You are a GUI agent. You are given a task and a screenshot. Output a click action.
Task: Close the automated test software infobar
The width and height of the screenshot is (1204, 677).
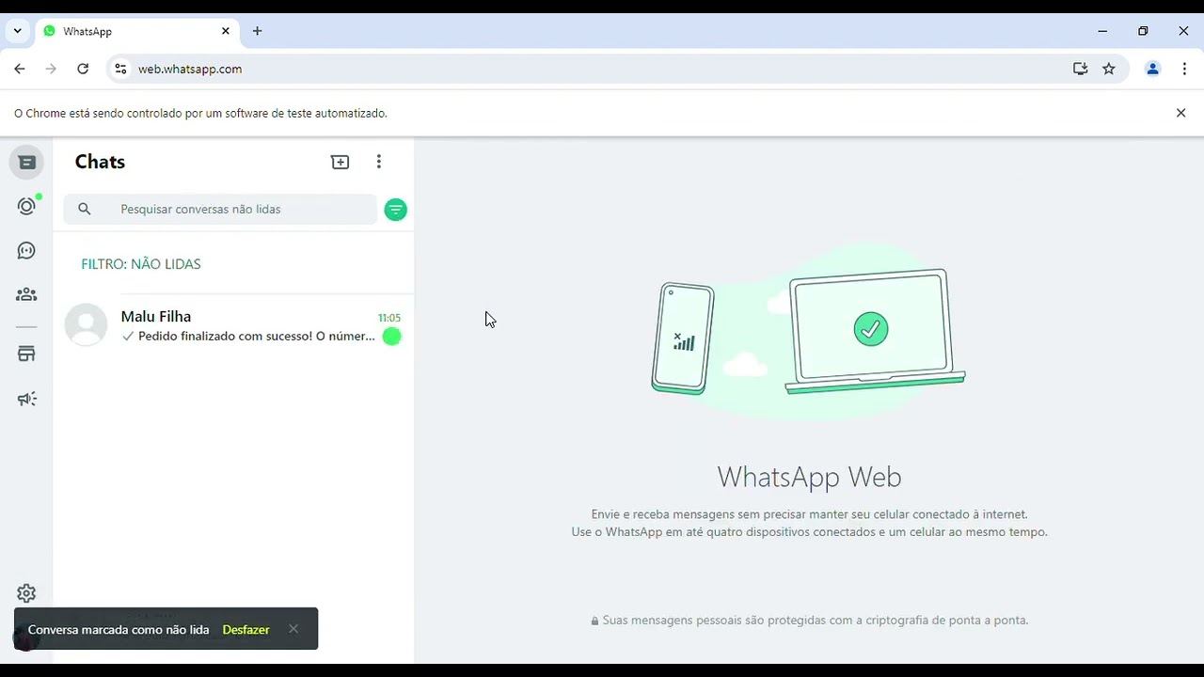point(1181,113)
